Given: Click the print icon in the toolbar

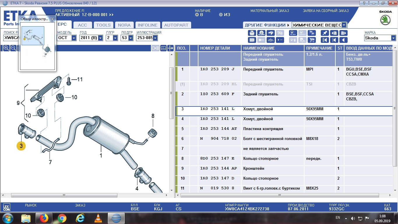Looking at the screenshot, I should (252, 33).
